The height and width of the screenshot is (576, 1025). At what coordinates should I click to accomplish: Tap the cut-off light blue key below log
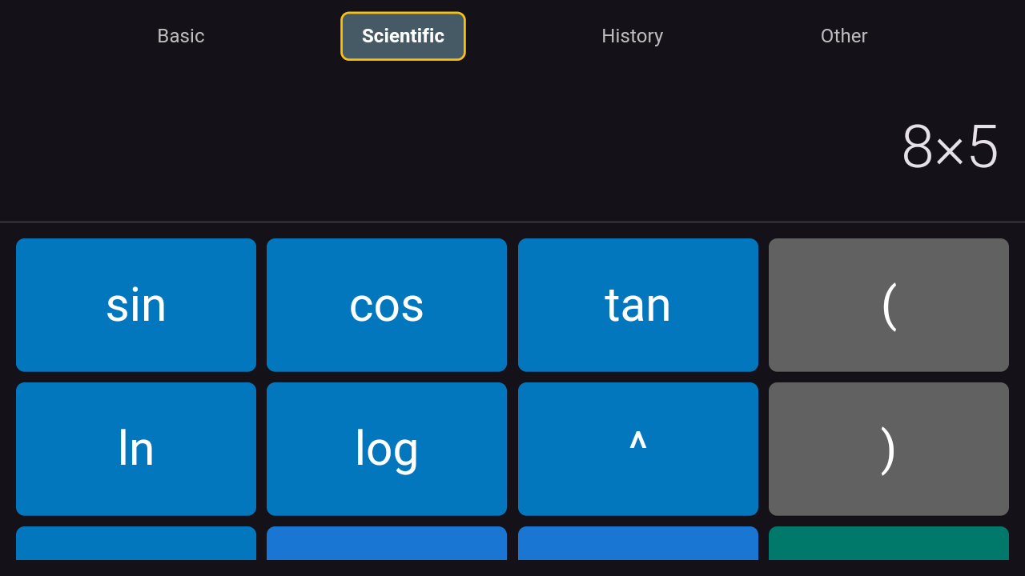coord(387,543)
